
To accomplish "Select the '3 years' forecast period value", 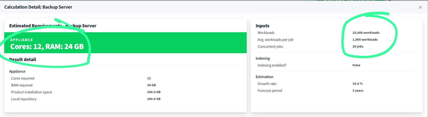I will click(x=358, y=91).
